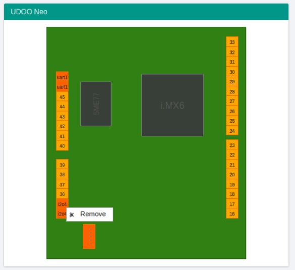Select pin 42 on the board
295x270 pixels.
62,126
